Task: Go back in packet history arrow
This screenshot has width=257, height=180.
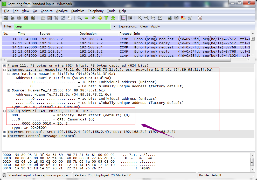Action: [x=86, y=18]
